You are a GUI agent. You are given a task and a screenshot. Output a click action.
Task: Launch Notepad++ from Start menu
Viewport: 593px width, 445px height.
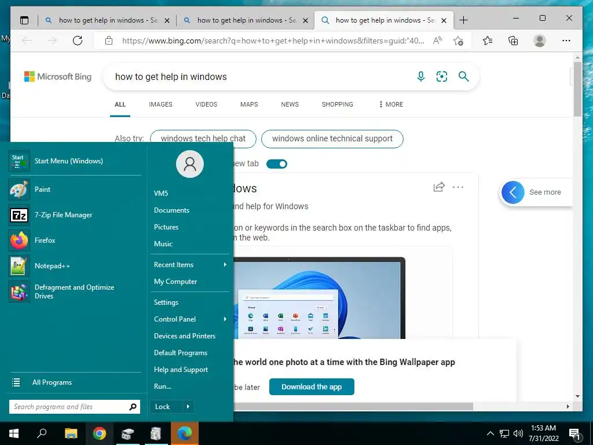75,265
